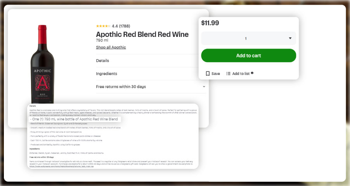Click the yellow star rating icons
The image size is (350, 186).
tap(103, 26)
